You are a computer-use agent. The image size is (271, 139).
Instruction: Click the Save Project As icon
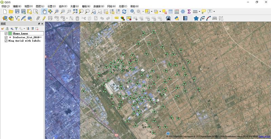(x=23, y=12)
